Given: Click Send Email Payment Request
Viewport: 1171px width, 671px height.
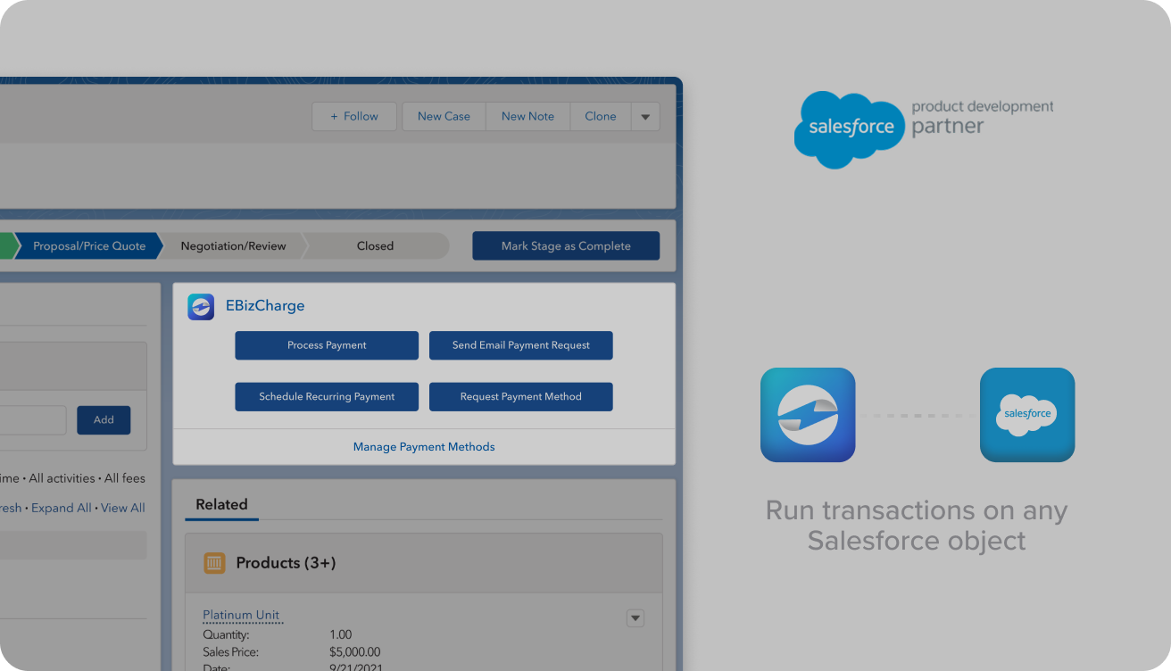Looking at the screenshot, I should click(521, 345).
